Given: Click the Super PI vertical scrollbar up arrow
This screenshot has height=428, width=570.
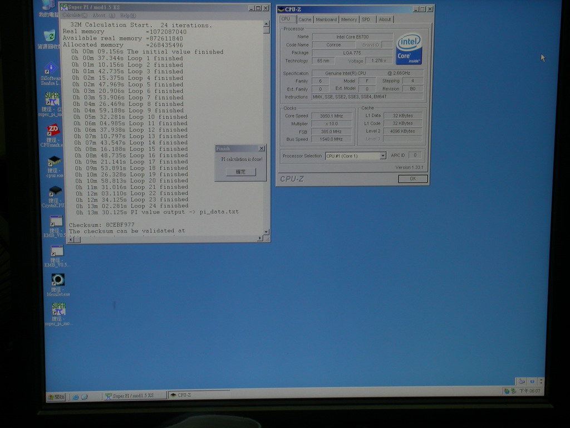Looking at the screenshot, I should [267, 24].
